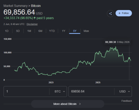Click the 80,380.30 tooltip value
Screen dimensions: 139x110
tap(111, 42)
